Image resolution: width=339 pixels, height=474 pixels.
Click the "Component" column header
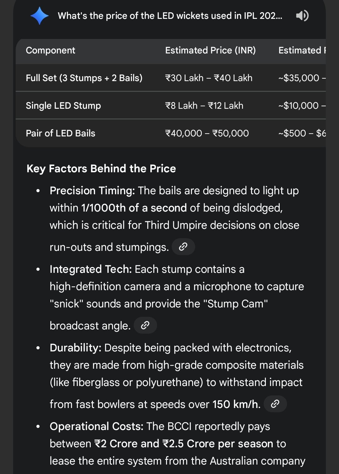tap(51, 50)
